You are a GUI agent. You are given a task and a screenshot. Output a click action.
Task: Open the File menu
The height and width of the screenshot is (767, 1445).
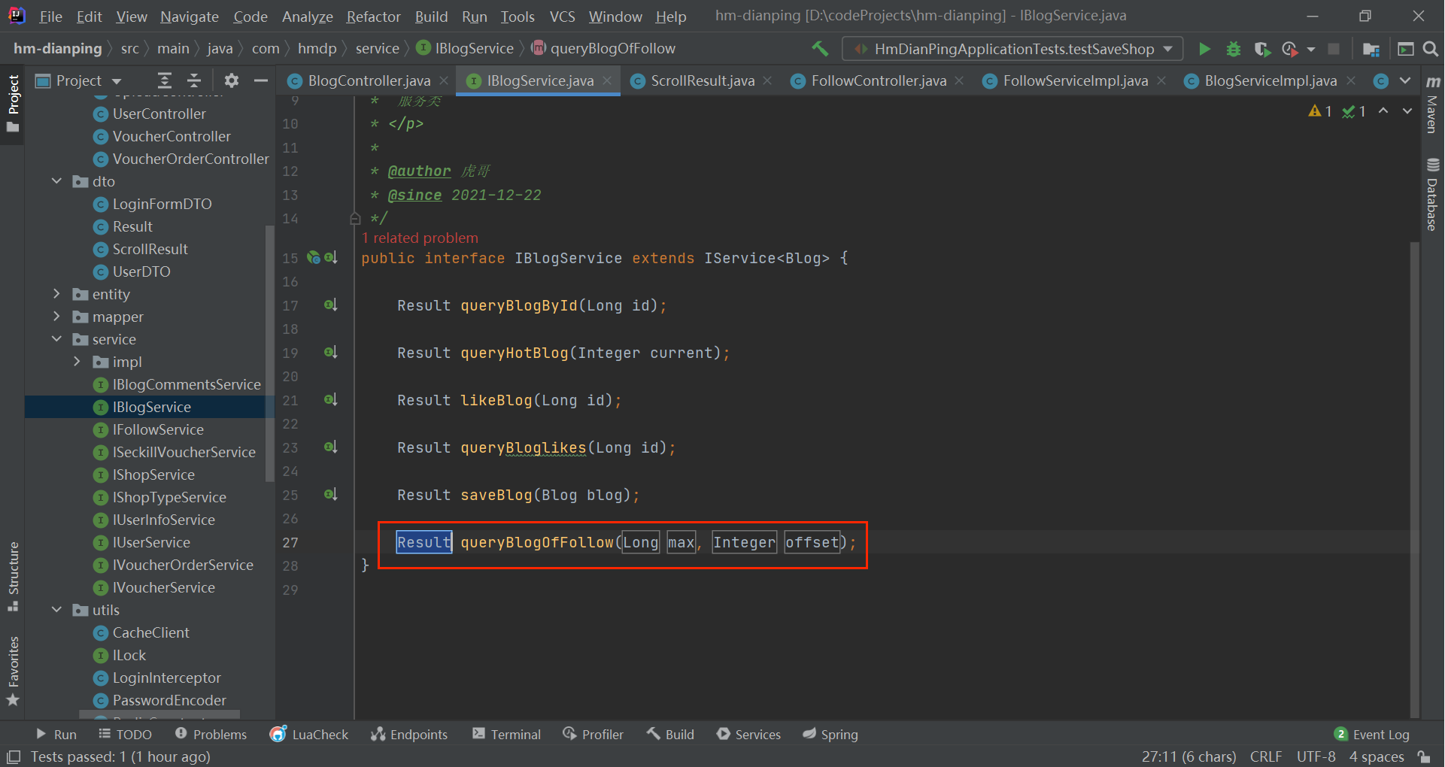[x=50, y=17]
